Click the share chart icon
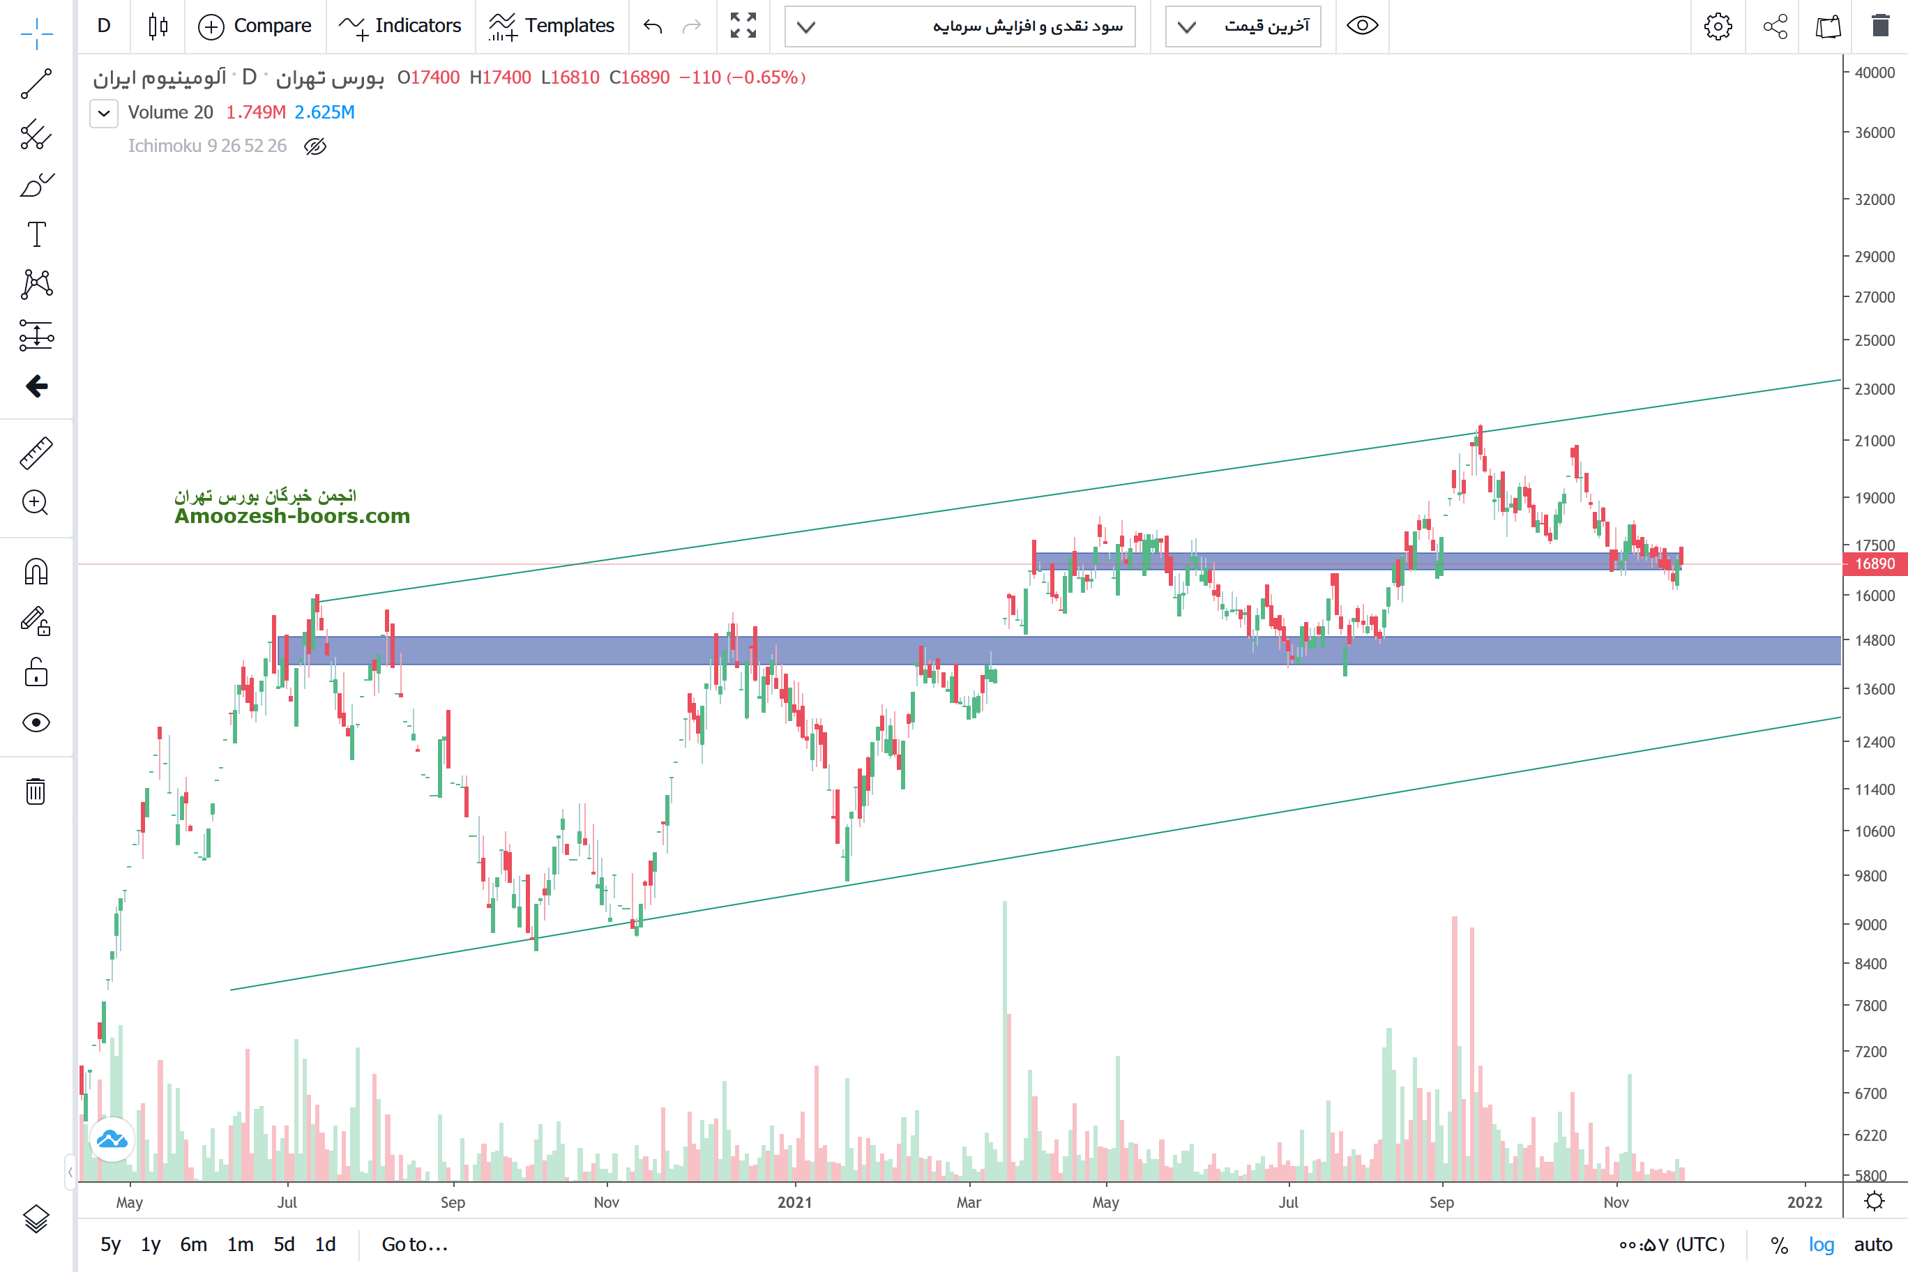 coord(1775,26)
